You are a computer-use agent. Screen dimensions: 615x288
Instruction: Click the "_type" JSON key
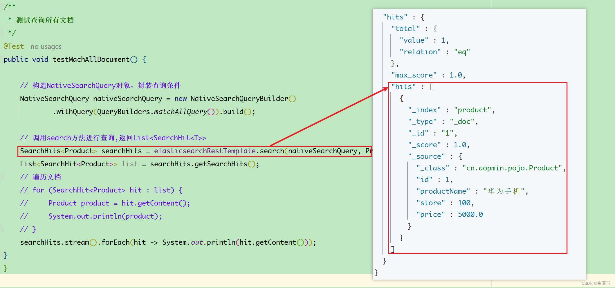[x=422, y=122]
